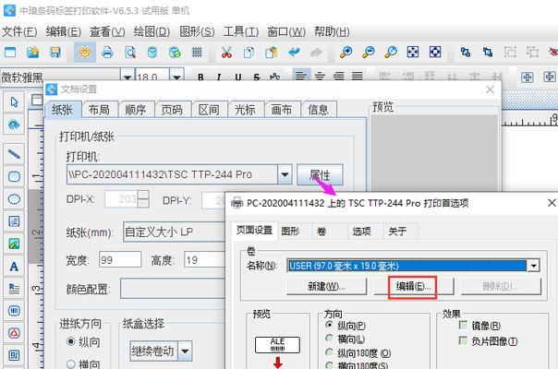
Task: Apply underline with U button
Action: tap(238, 77)
